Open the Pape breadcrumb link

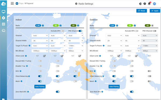[21, 3]
